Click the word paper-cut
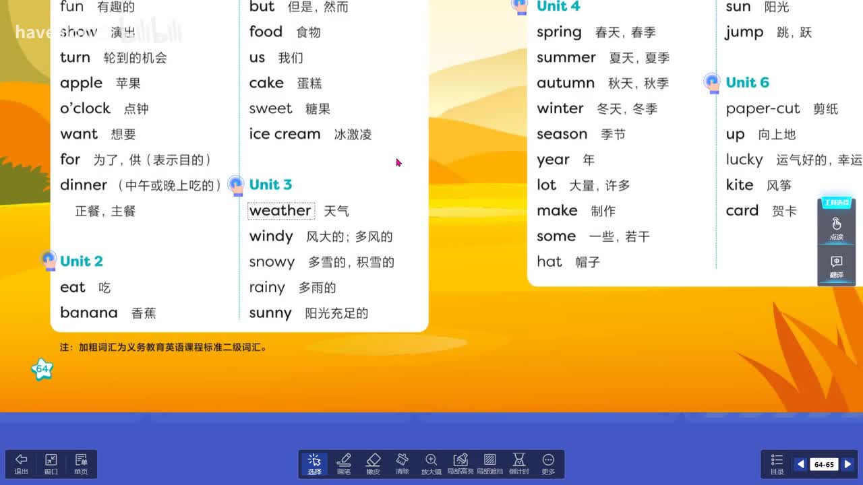The height and width of the screenshot is (485, 863). click(x=763, y=109)
